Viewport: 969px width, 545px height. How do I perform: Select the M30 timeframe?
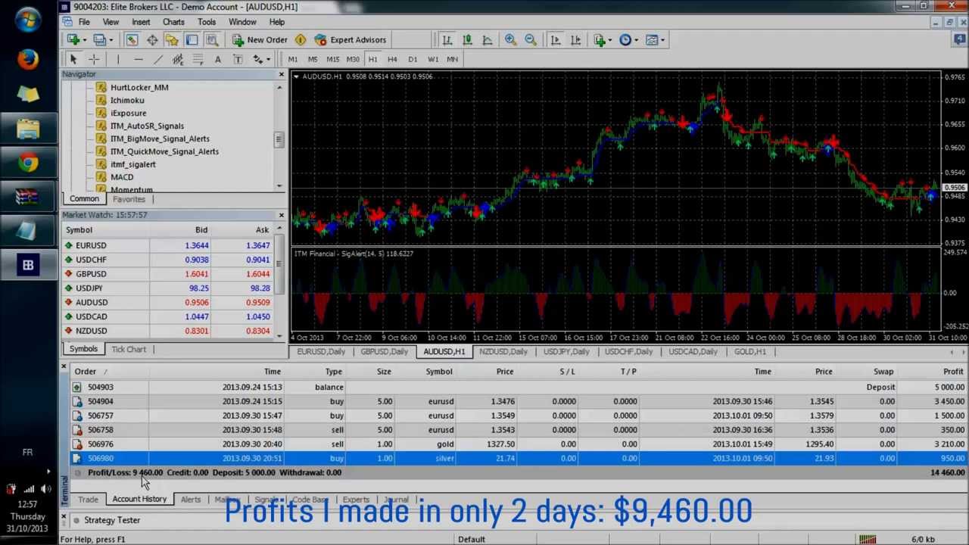[x=353, y=59]
